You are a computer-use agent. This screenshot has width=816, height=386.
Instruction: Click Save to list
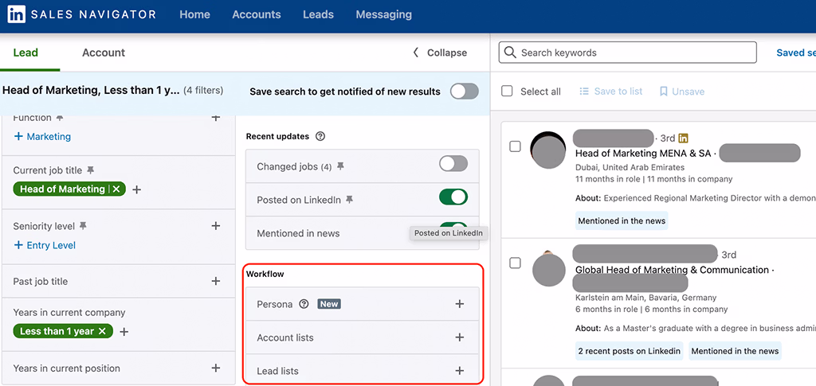pos(611,92)
